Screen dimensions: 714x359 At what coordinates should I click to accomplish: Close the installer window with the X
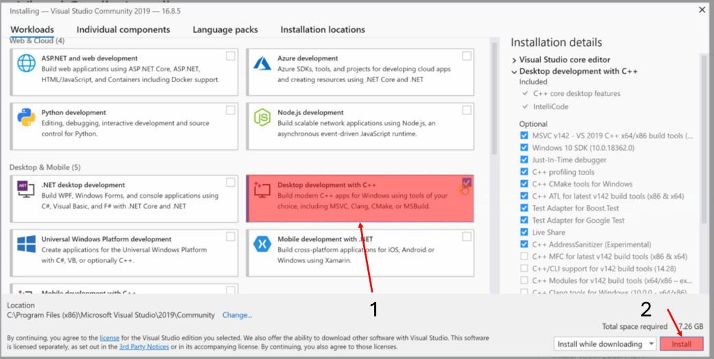click(702, 8)
